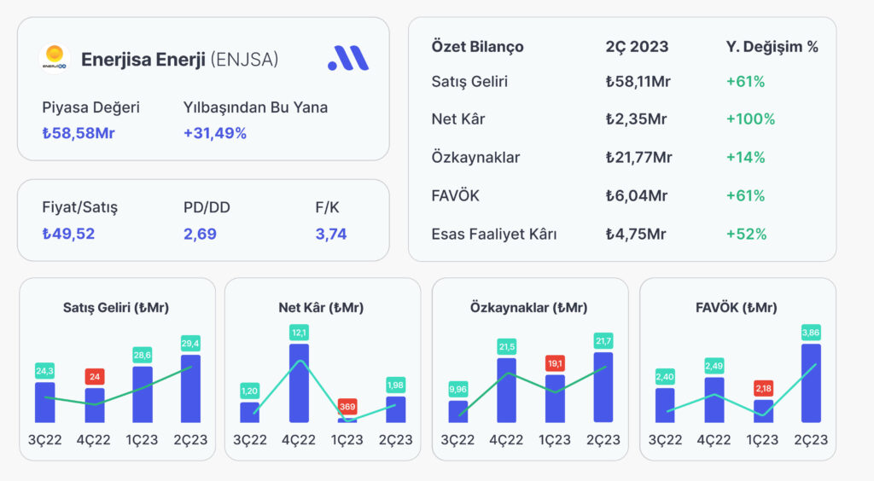The image size is (874, 481).
Task: Click the Enerjisa sun logo icon
Action: point(55,59)
